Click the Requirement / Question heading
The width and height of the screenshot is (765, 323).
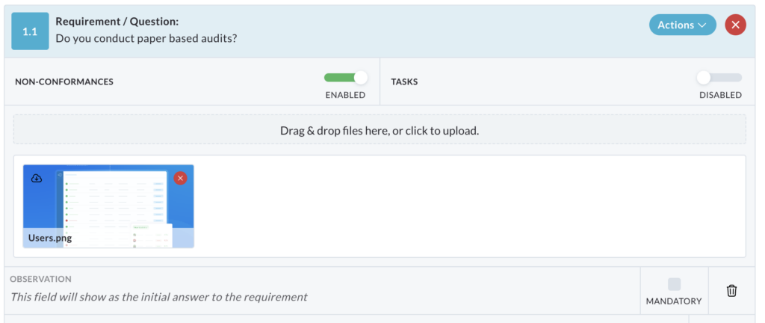coord(117,22)
